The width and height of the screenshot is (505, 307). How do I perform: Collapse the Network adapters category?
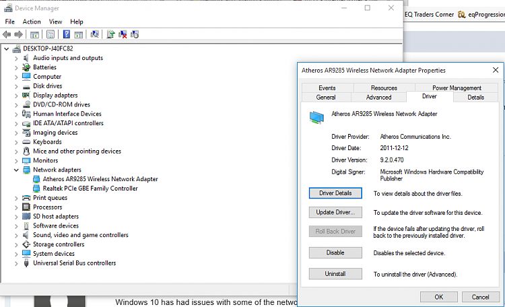click(16, 170)
